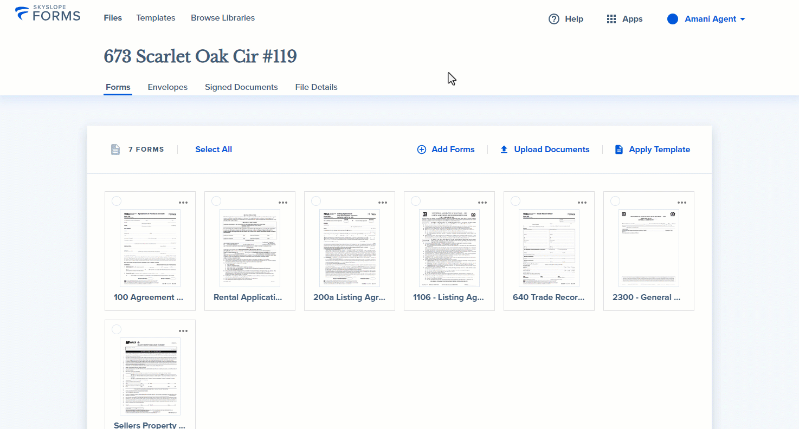Image resolution: width=799 pixels, height=429 pixels.
Task: Open options menu for 200a Listing form
Action: (383, 203)
